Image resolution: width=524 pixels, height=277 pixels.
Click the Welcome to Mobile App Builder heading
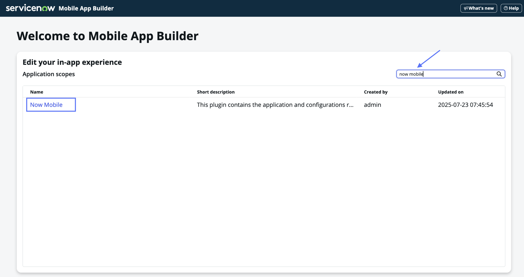107,36
